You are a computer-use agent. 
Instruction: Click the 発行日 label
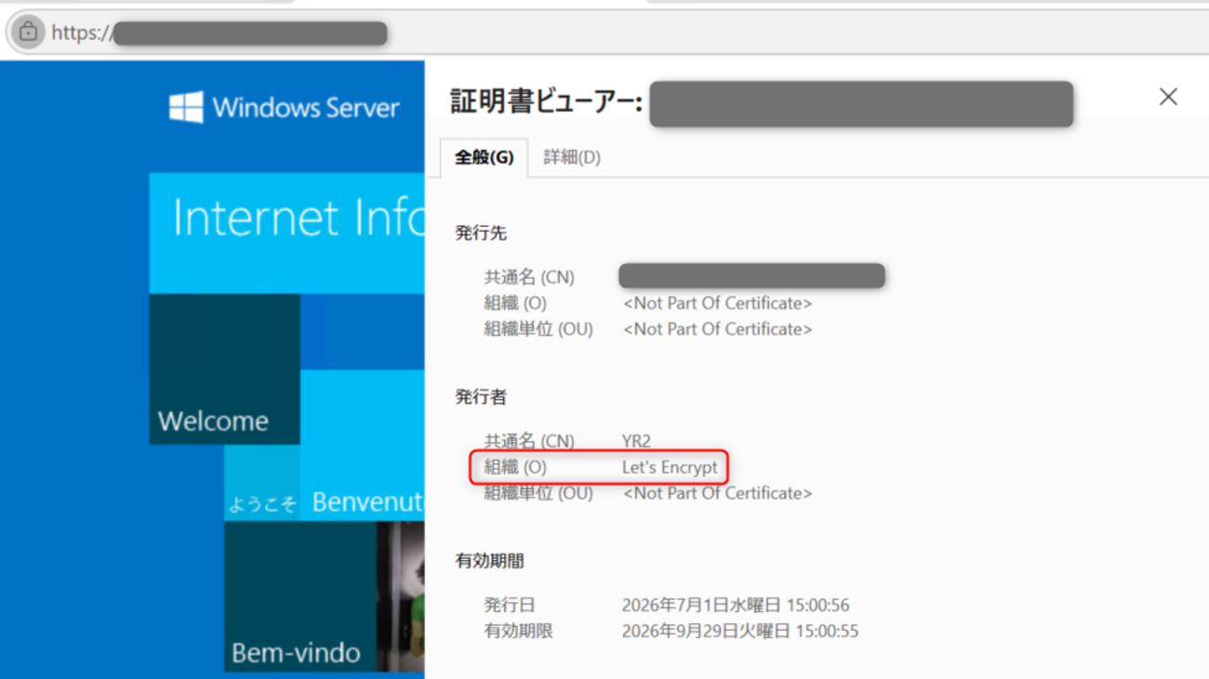coord(510,606)
